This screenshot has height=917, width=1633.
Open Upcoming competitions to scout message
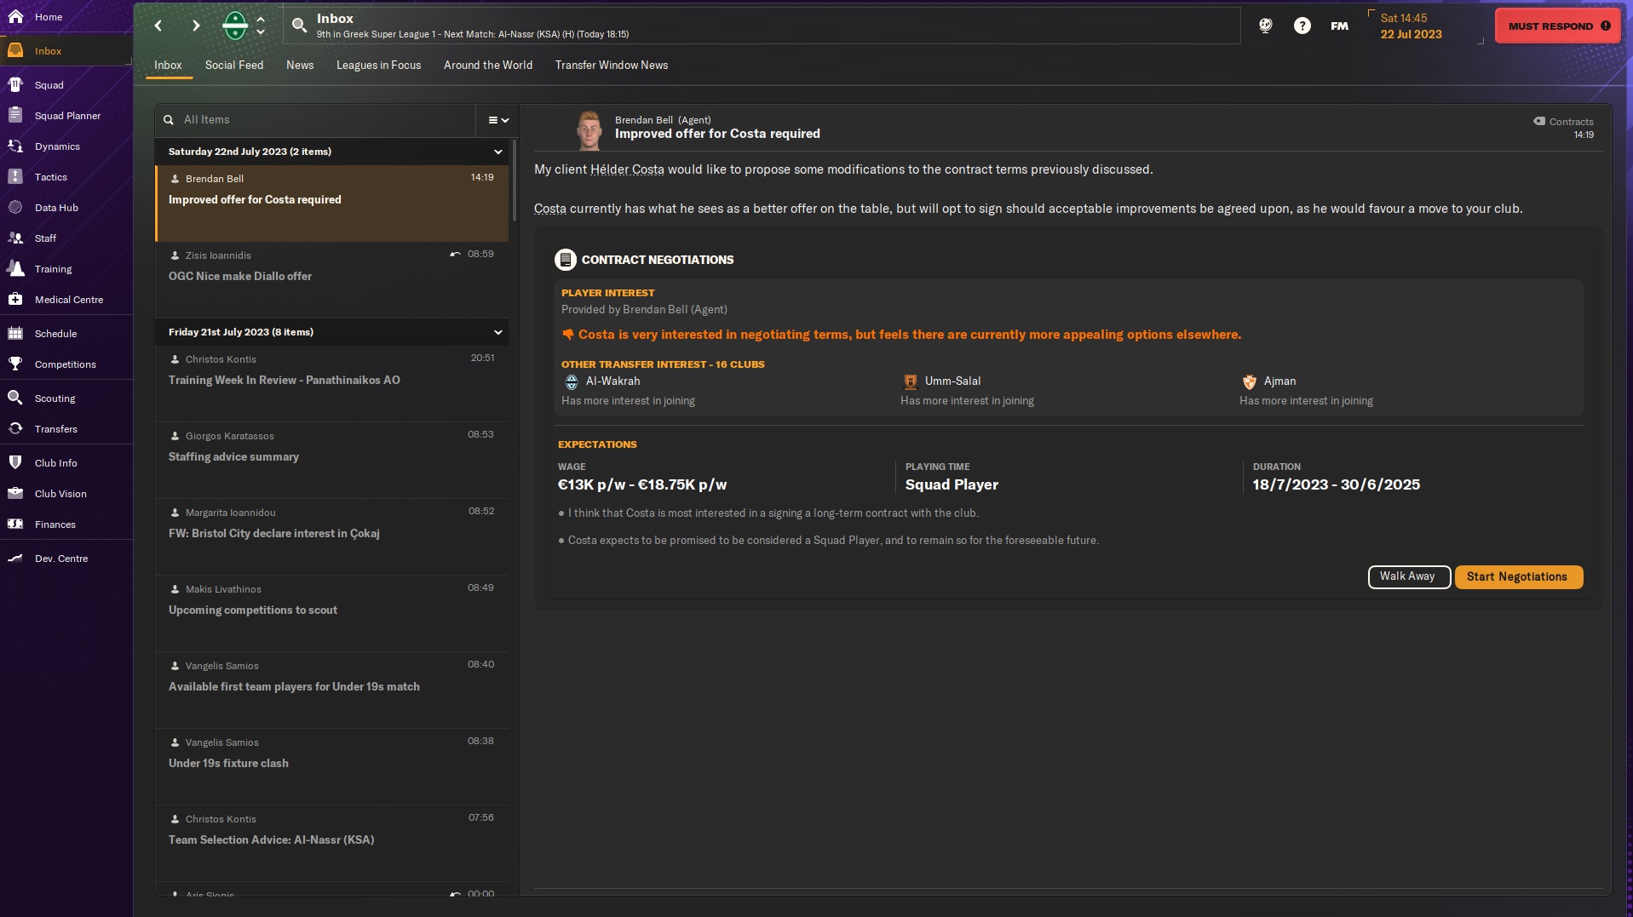point(332,612)
